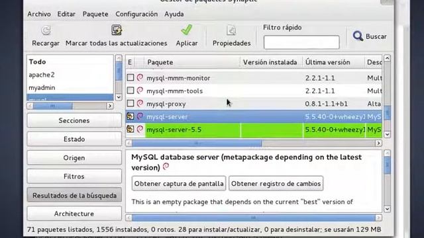Click category list scroll-up arrow

point(119,58)
